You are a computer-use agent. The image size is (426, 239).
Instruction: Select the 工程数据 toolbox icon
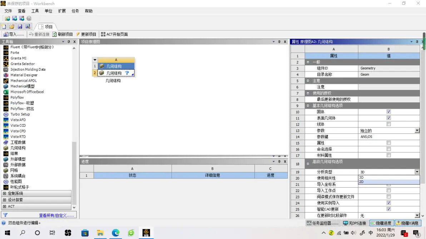click(6, 142)
